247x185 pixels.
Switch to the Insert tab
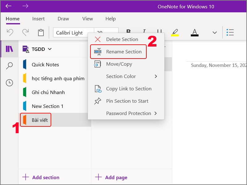[x=38, y=19]
